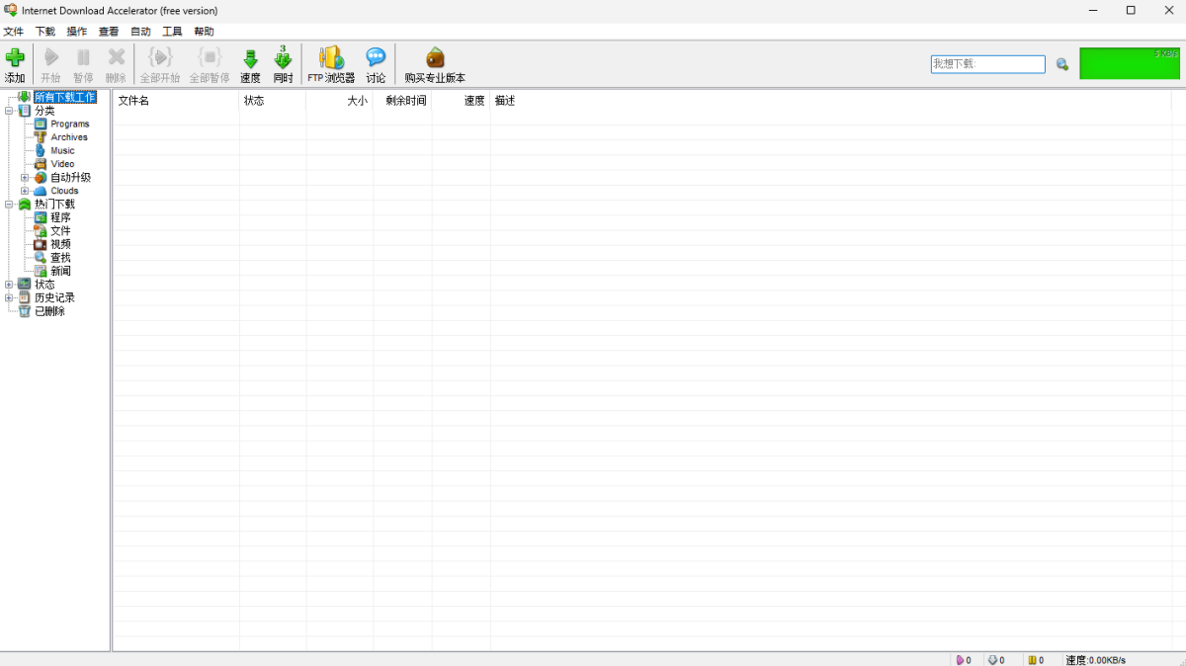Click the search icon beside the search box
This screenshot has height=666, width=1186.
(1062, 64)
